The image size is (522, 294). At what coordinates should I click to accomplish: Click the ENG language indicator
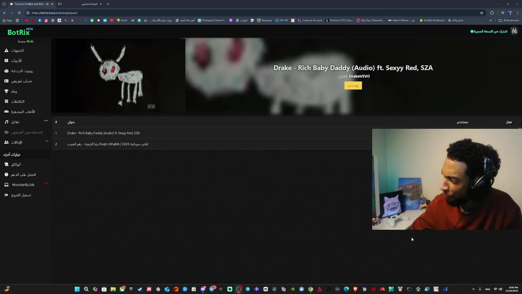[488, 289]
